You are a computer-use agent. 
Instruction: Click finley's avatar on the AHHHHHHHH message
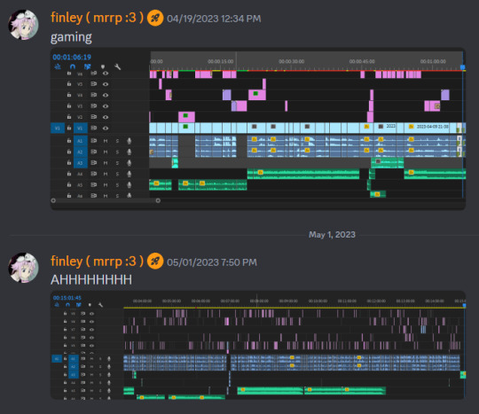24,268
